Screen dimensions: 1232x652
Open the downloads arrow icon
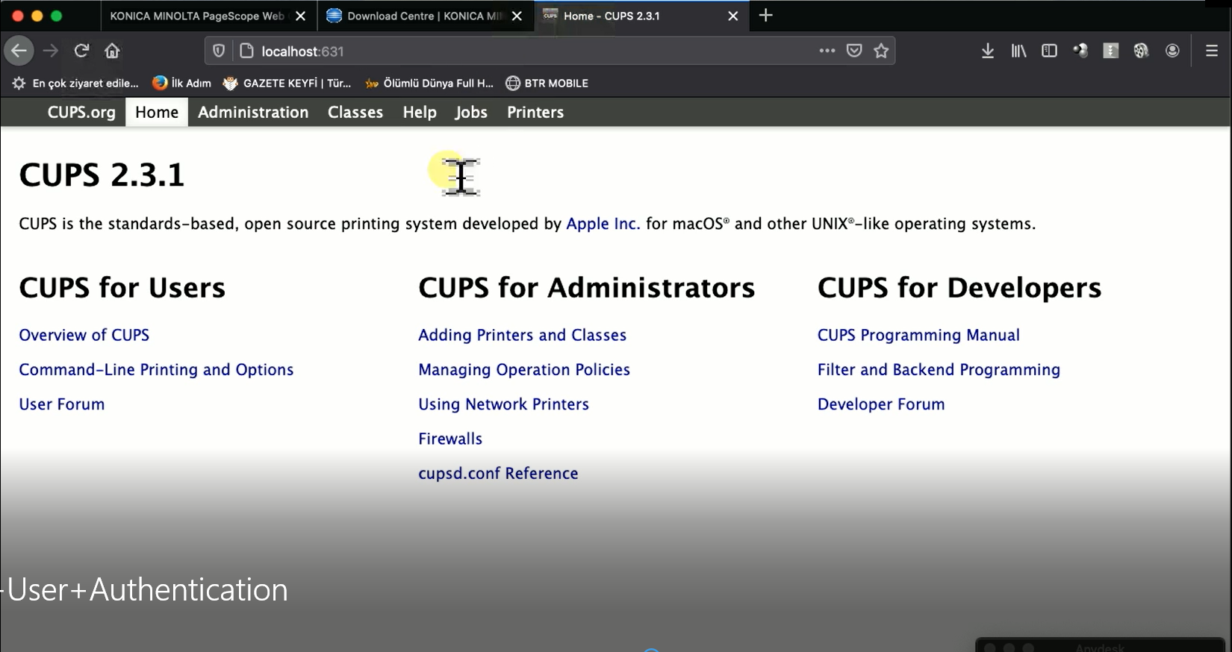(x=987, y=51)
